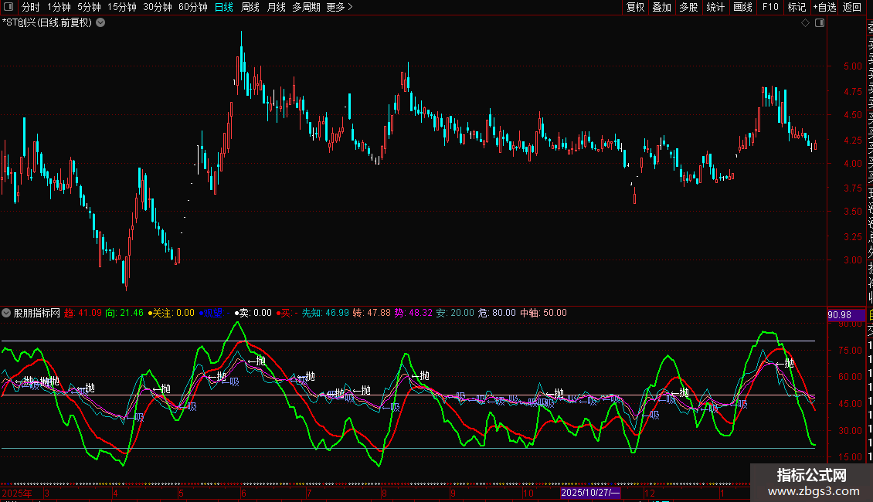Switch to 日线 daily chart period
Image resolution: width=873 pixels, height=502 pixels.
(223, 7)
